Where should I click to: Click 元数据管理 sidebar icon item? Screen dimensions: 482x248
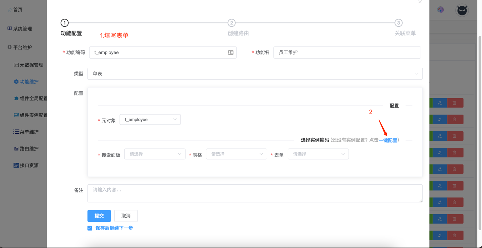click(28, 65)
